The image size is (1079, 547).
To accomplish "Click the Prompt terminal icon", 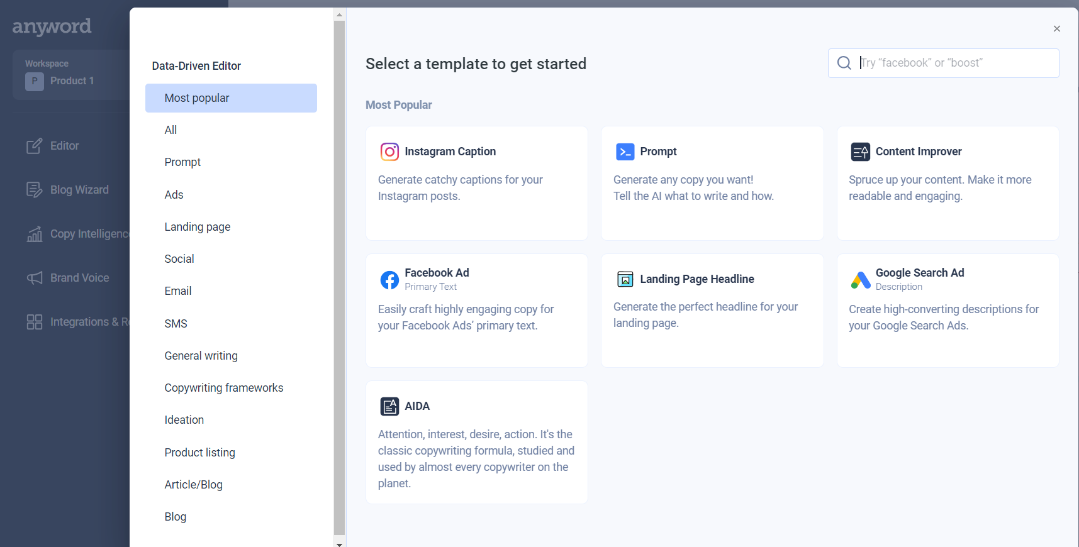I will [x=625, y=152].
